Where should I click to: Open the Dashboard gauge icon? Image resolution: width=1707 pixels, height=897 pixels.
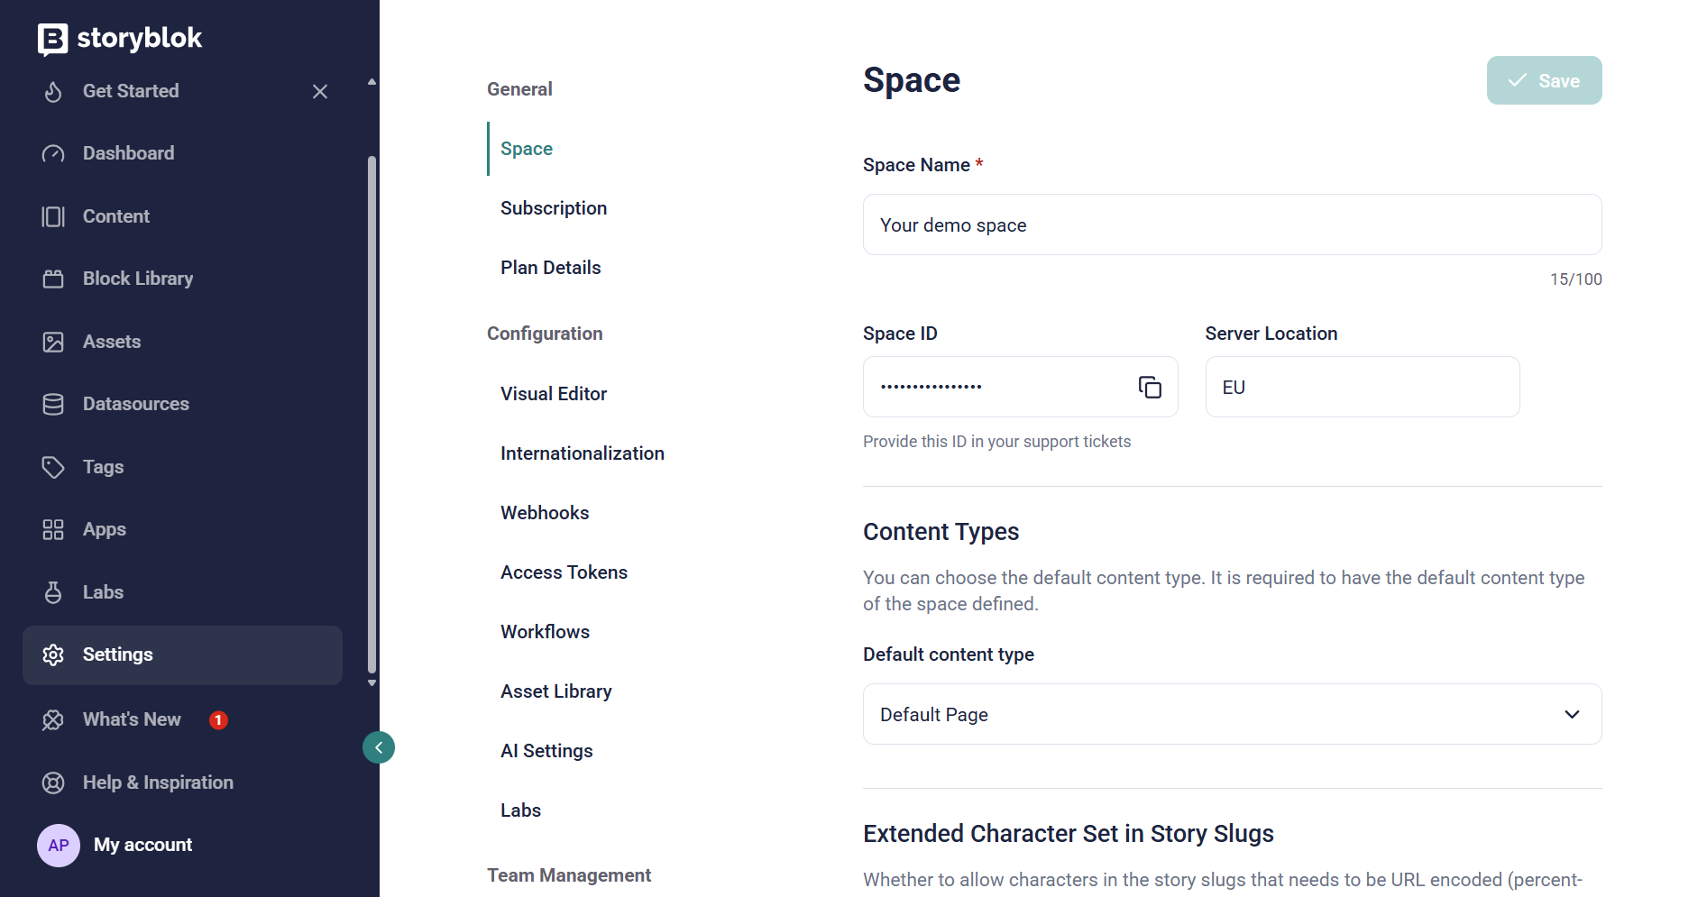pyautogui.click(x=53, y=153)
